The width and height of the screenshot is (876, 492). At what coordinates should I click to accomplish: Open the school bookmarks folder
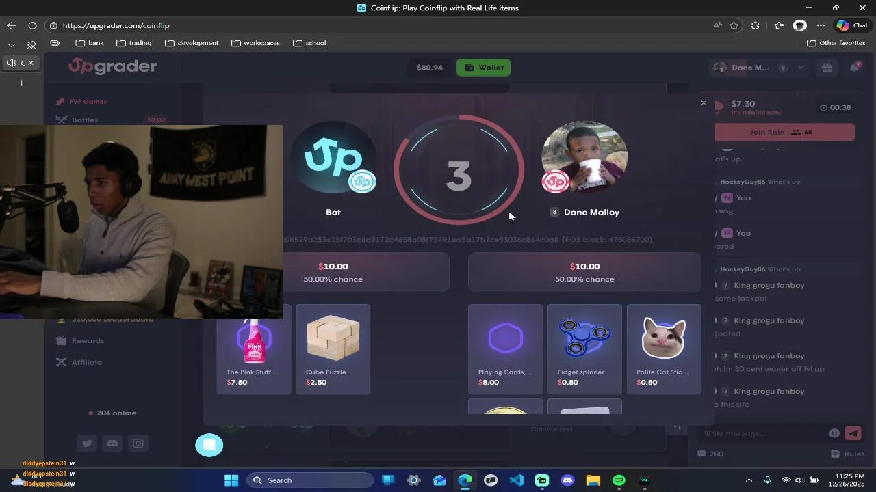309,43
